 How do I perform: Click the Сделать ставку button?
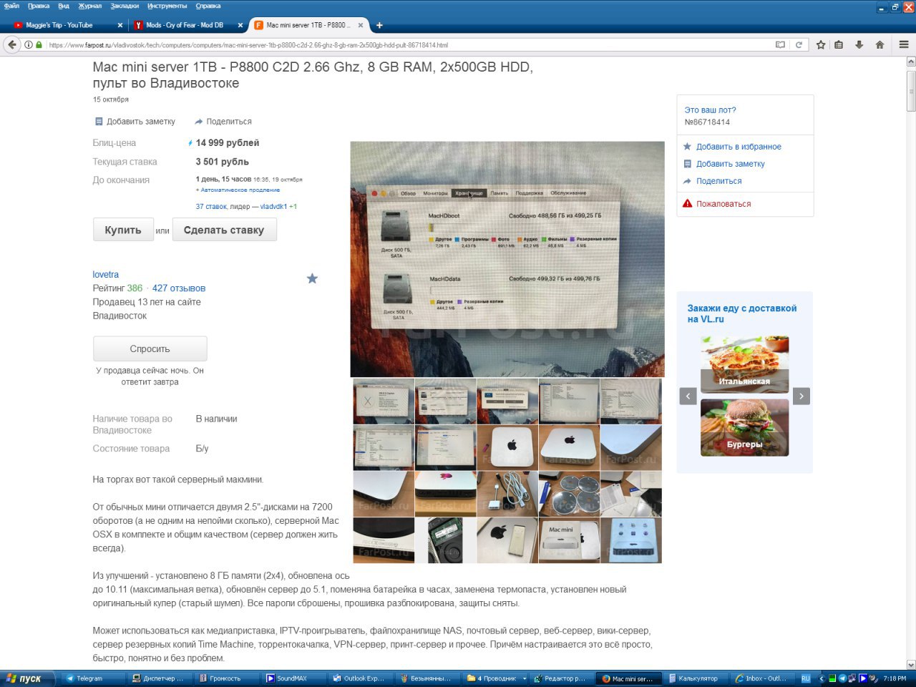(x=224, y=230)
